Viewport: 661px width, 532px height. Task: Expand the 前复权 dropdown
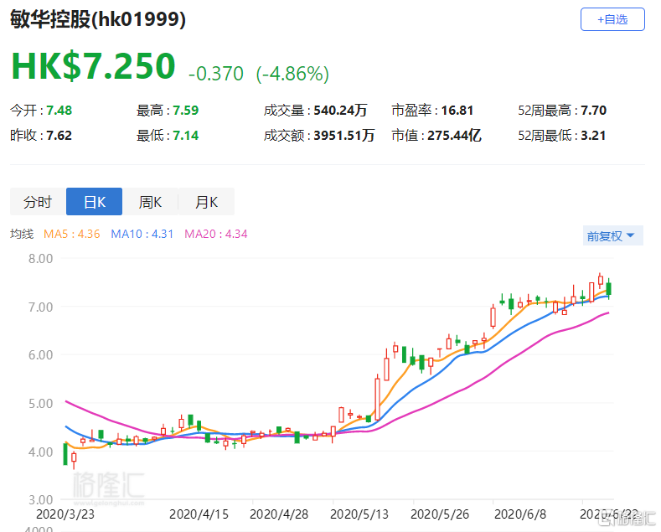tap(612, 235)
